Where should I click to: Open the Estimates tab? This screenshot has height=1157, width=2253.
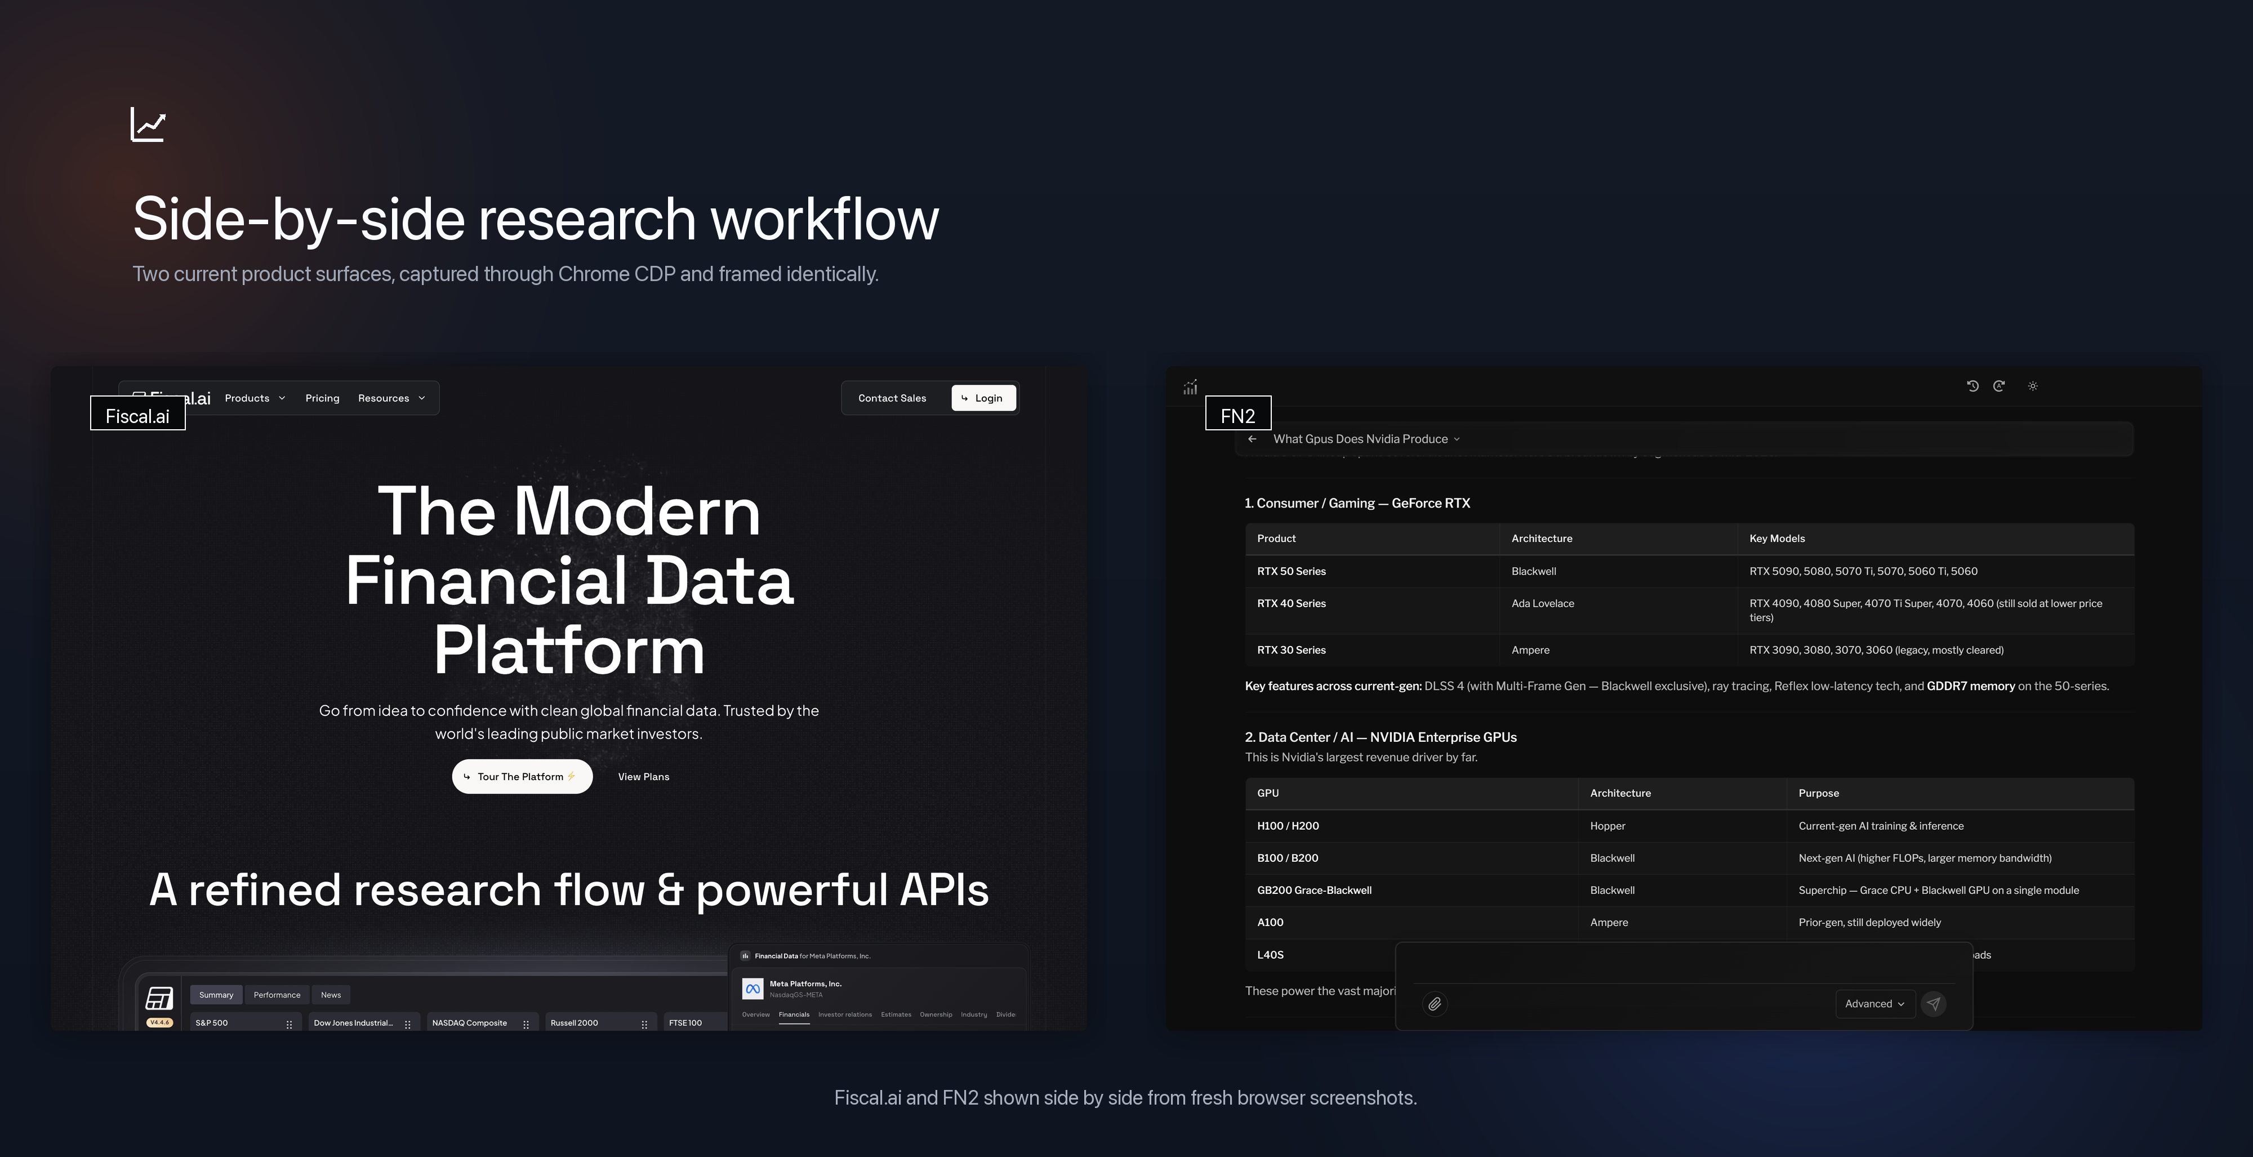point(896,1014)
